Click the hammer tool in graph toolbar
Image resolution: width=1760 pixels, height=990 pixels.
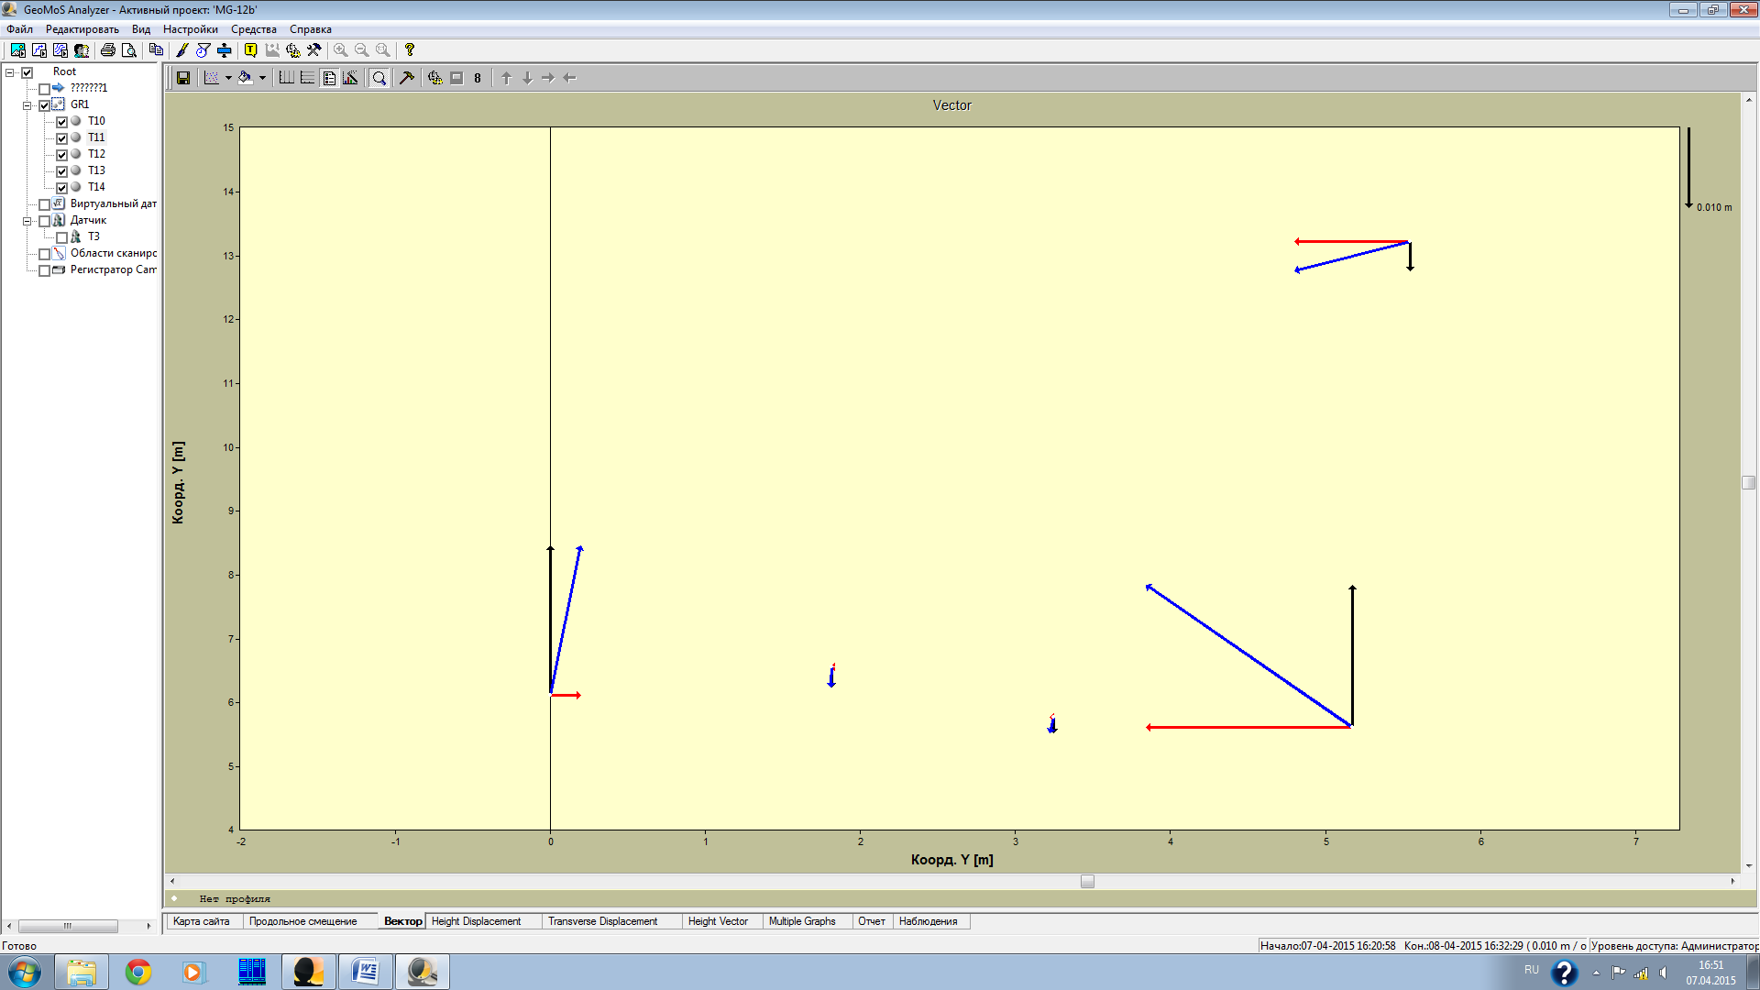(407, 78)
